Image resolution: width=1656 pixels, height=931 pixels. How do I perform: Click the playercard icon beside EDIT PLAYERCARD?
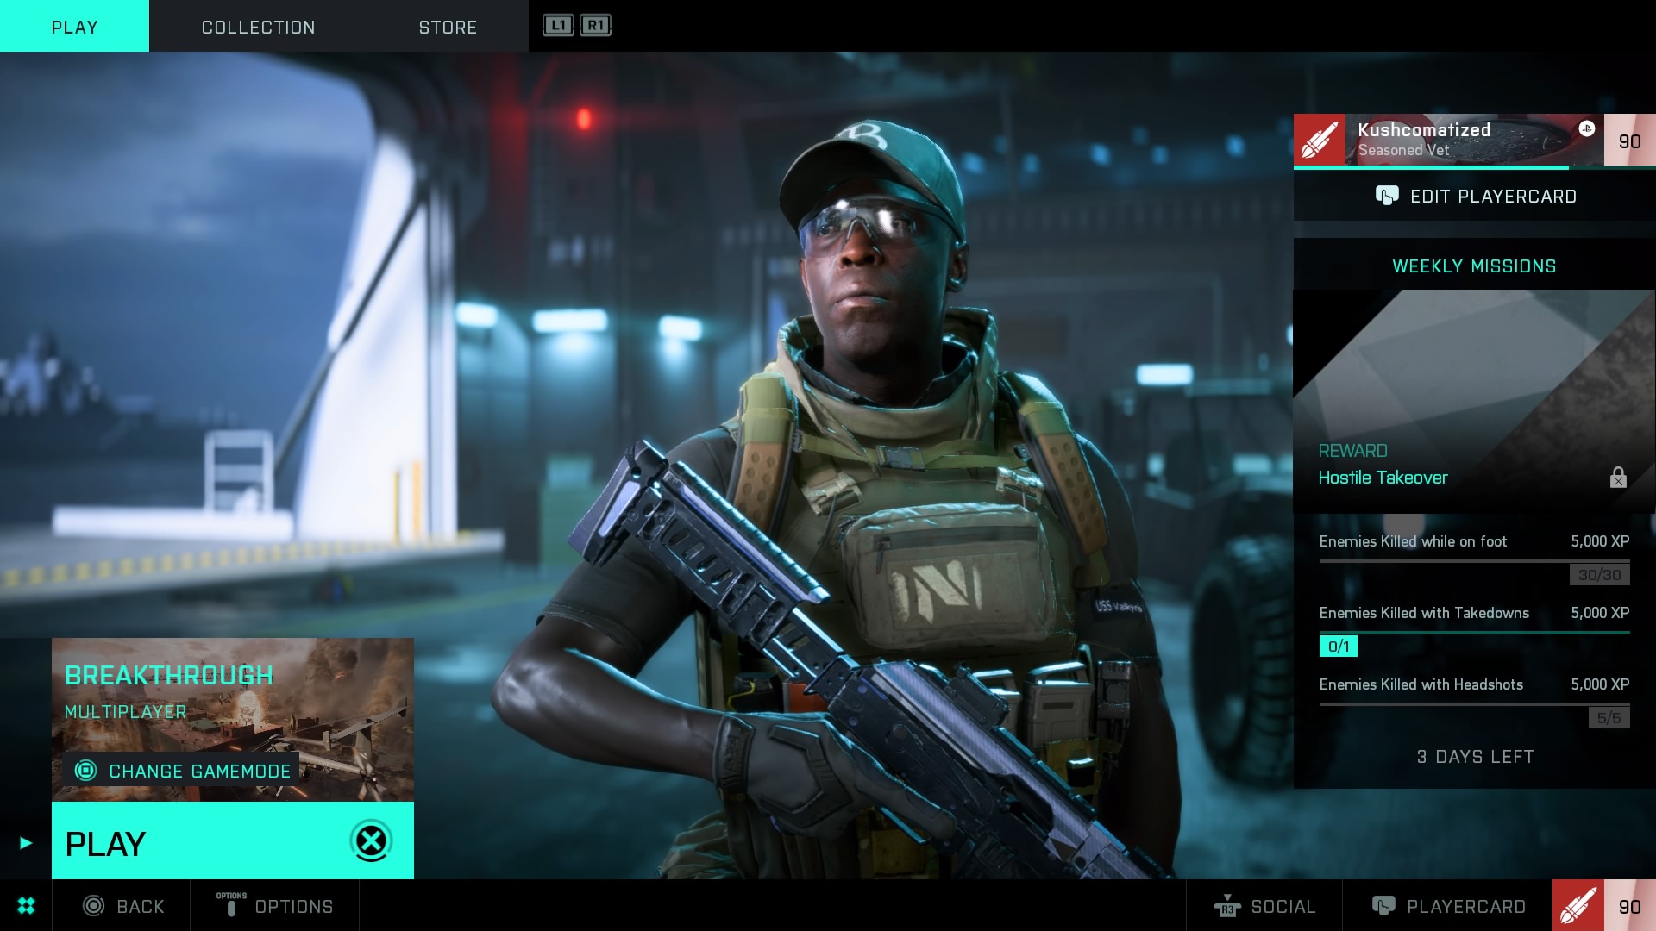pyautogui.click(x=1387, y=196)
